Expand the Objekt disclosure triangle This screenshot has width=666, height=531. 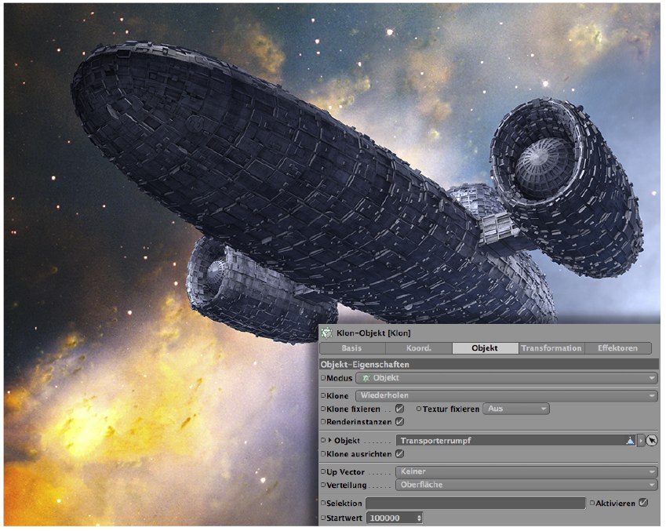(x=329, y=441)
